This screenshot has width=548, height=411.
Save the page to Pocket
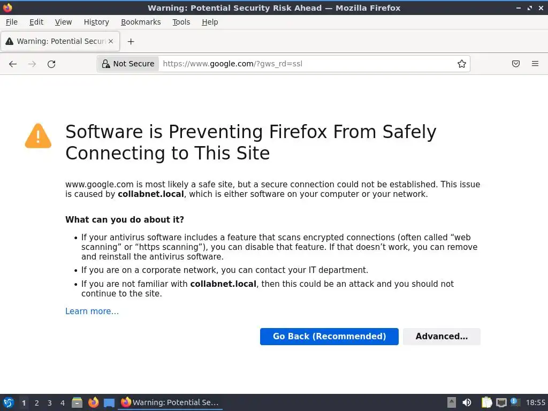tap(515, 64)
